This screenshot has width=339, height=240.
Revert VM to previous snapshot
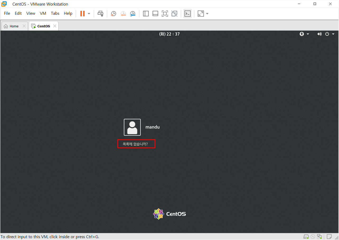tap(123, 14)
